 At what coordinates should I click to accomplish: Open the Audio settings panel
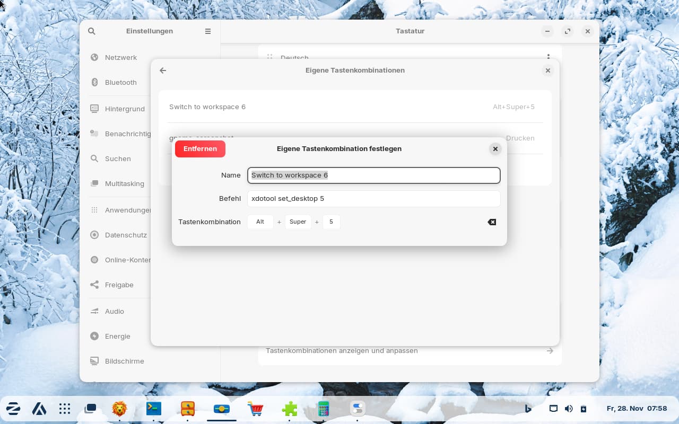tap(115, 311)
